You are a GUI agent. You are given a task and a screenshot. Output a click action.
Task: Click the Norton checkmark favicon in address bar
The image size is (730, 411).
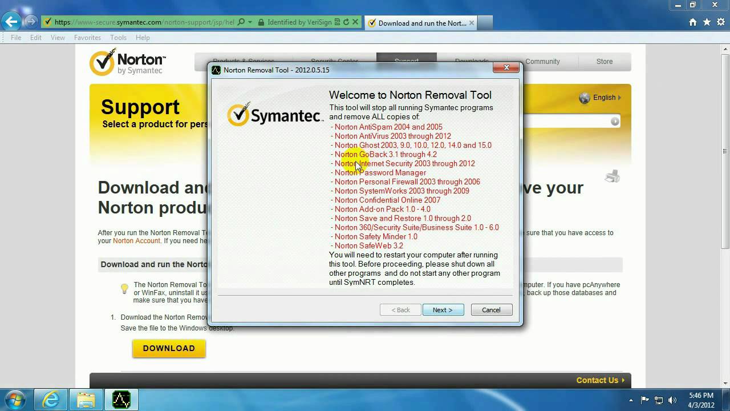(48, 22)
